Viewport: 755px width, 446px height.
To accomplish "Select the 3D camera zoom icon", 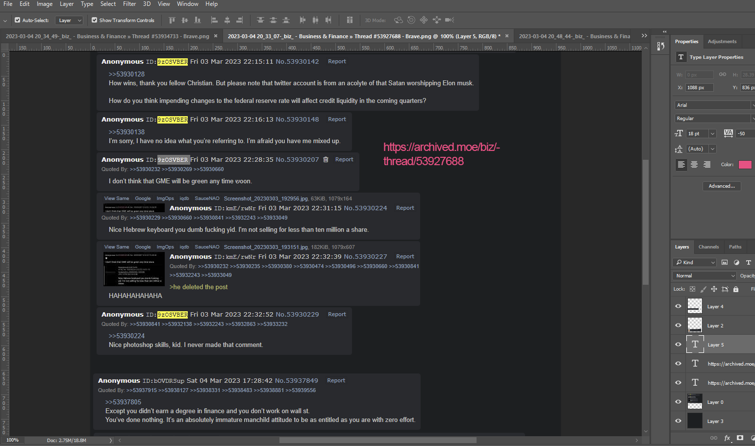I will pyautogui.click(x=450, y=20).
